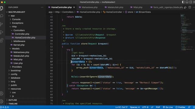Viewport: 195px width, 109px height.
Task: Expand the Providers folder
Action: click(17, 67)
